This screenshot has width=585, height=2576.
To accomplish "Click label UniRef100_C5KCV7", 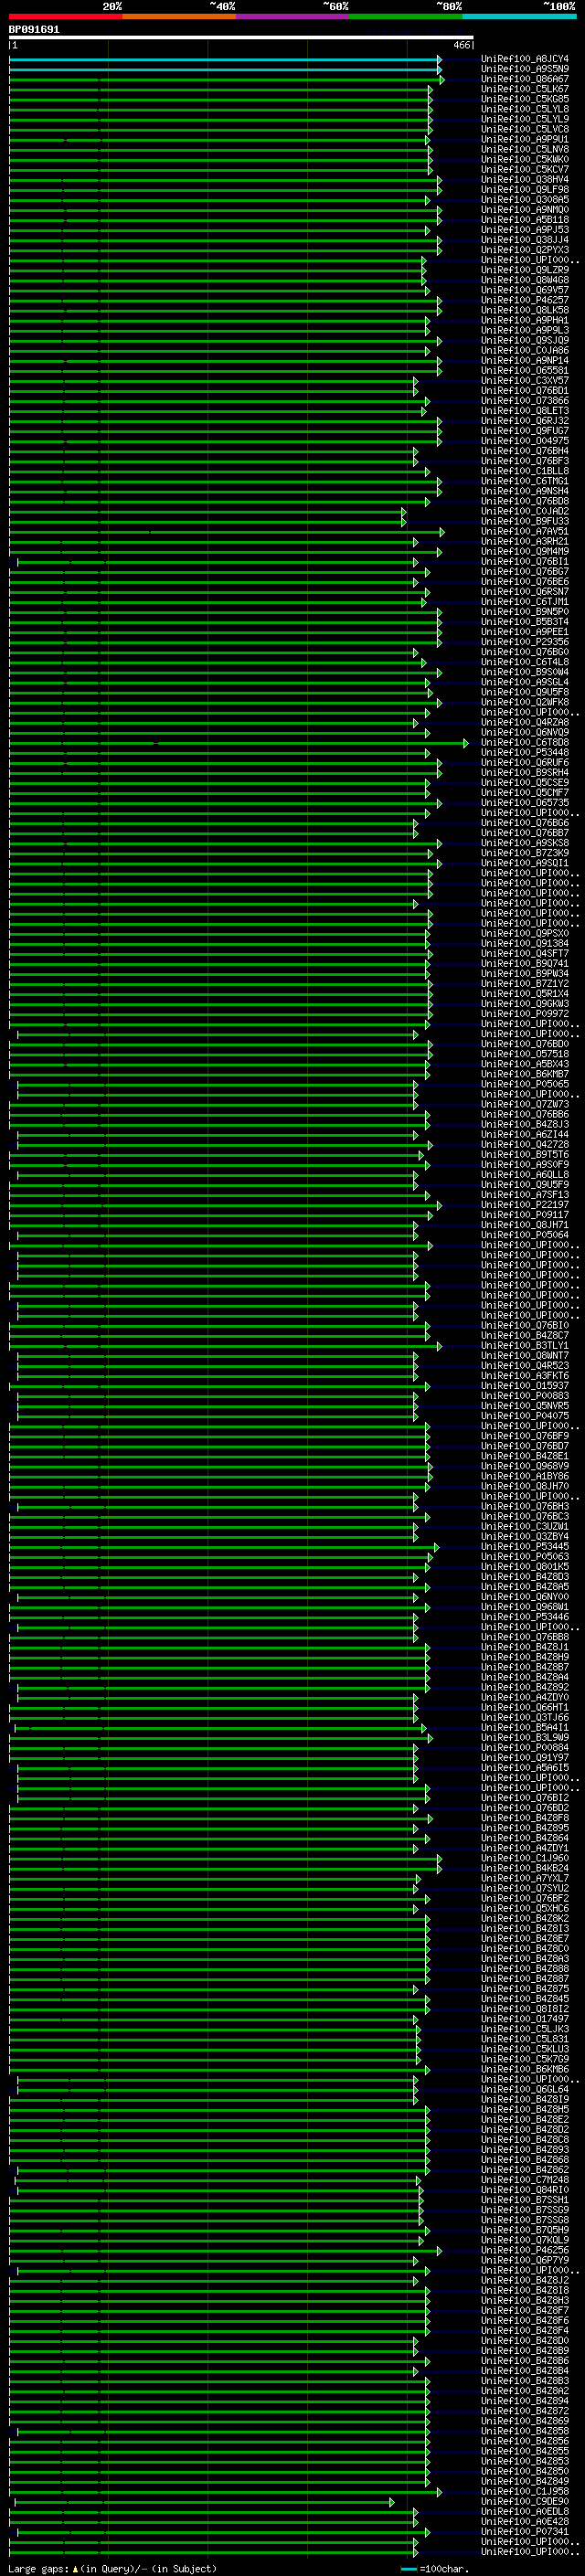I will pyautogui.click(x=525, y=169).
